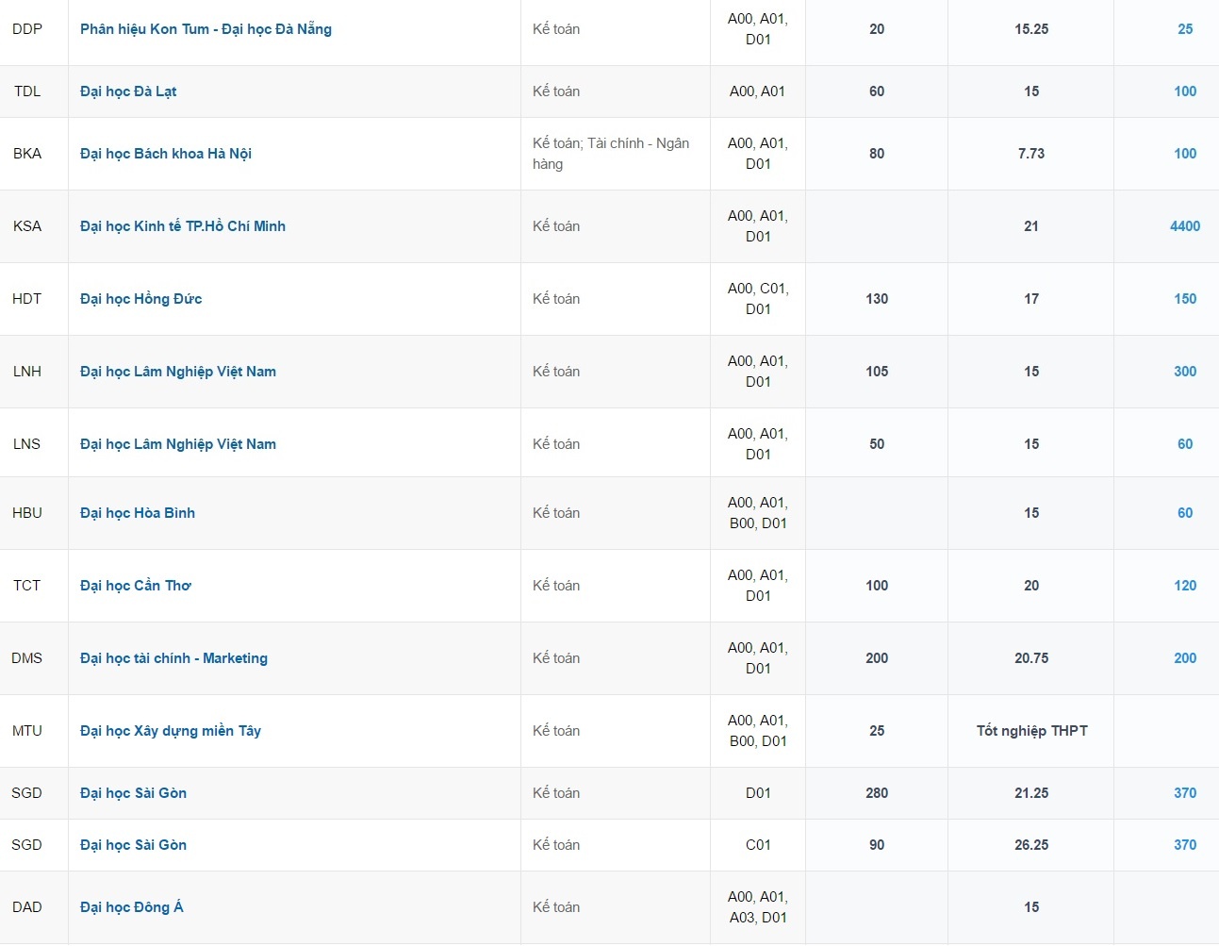
Task: Open Đại học tài chính - Marketing link
Action: tap(173, 658)
